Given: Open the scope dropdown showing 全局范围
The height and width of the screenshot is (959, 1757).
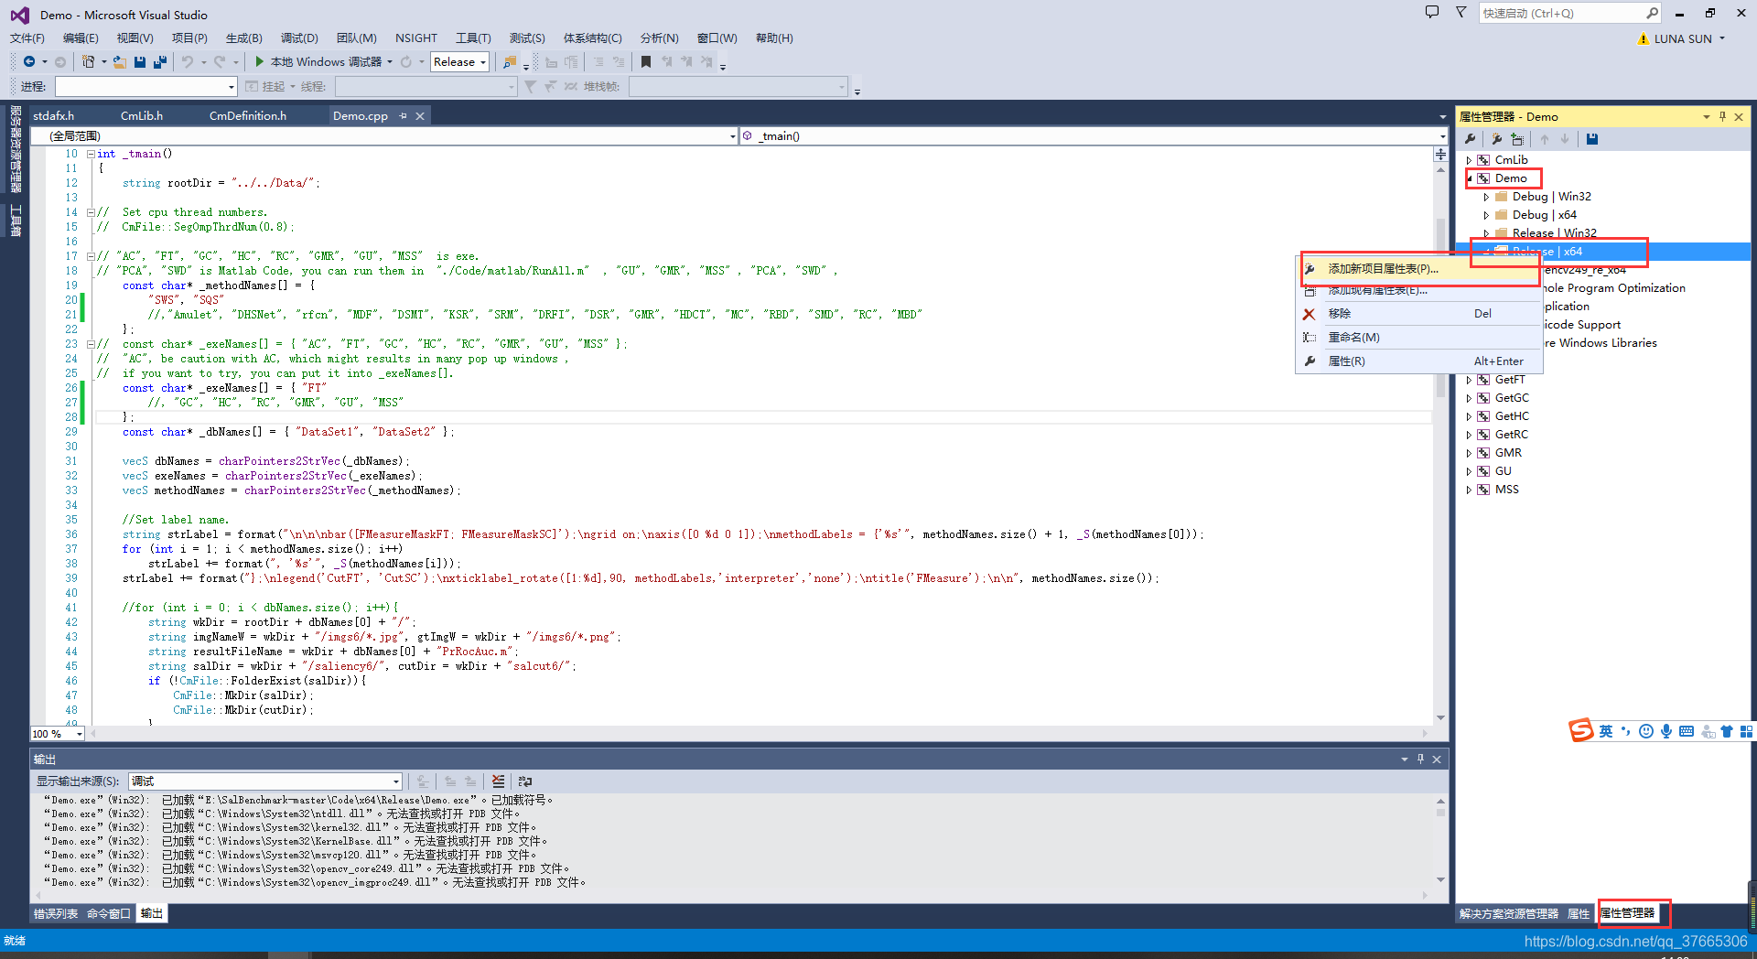Looking at the screenshot, I should [x=732, y=136].
